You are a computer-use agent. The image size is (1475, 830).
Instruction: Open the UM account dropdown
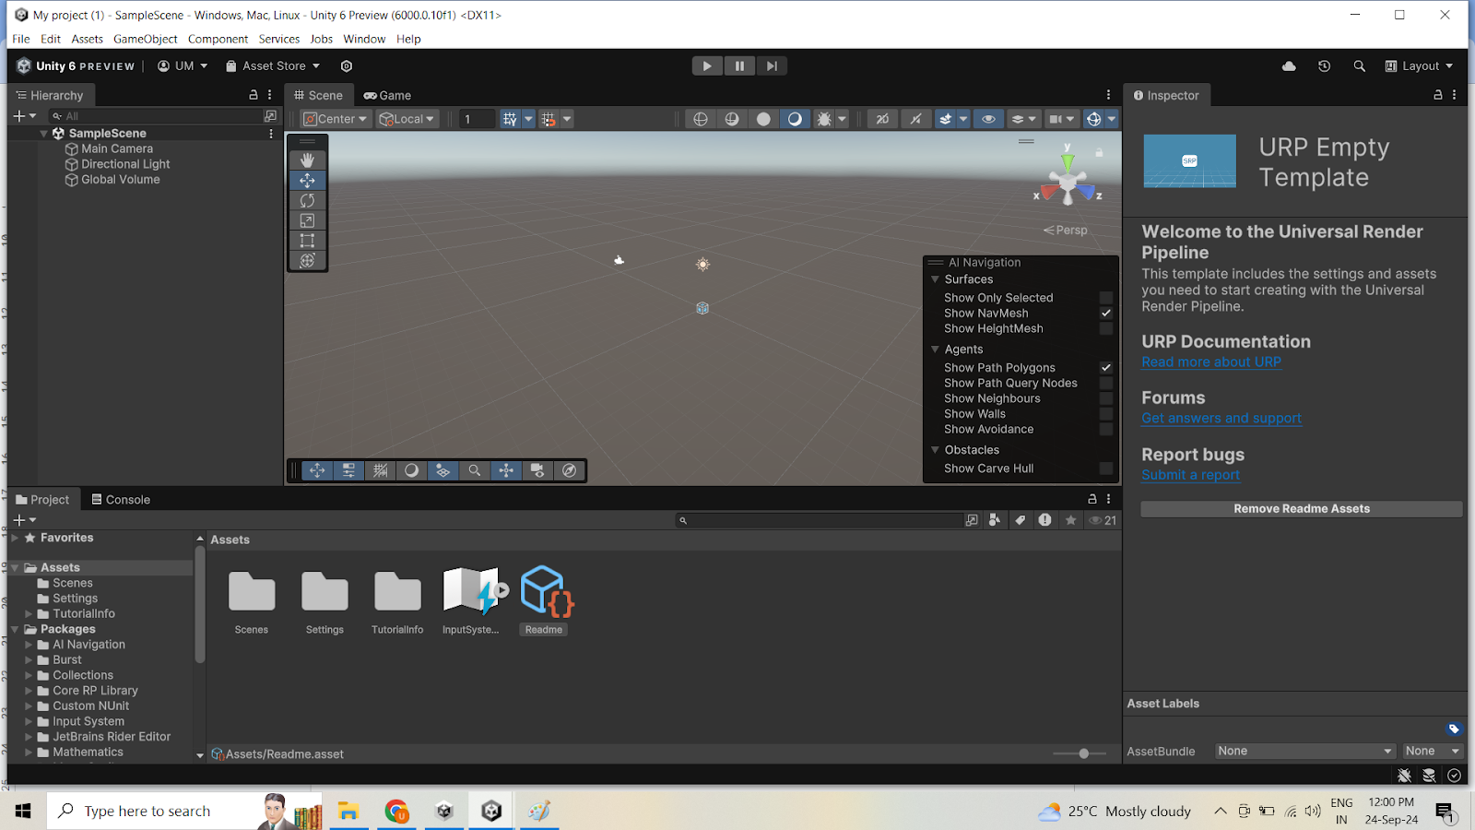(183, 66)
